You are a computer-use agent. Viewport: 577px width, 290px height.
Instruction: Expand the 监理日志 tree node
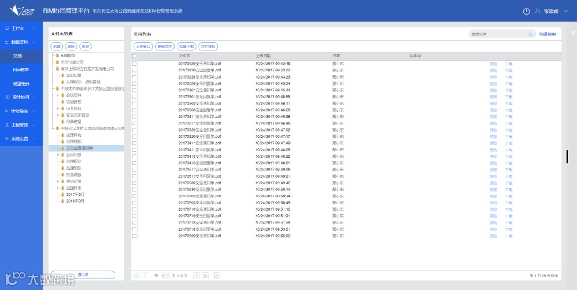pyautogui.click(x=58, y=188)
